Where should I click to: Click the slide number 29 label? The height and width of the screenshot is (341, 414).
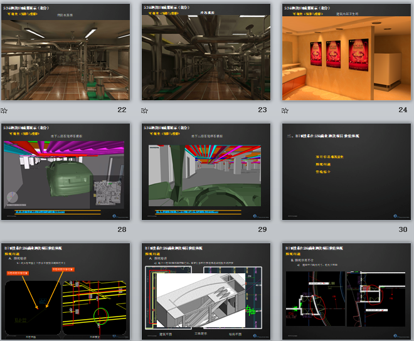tap(262, 229)
